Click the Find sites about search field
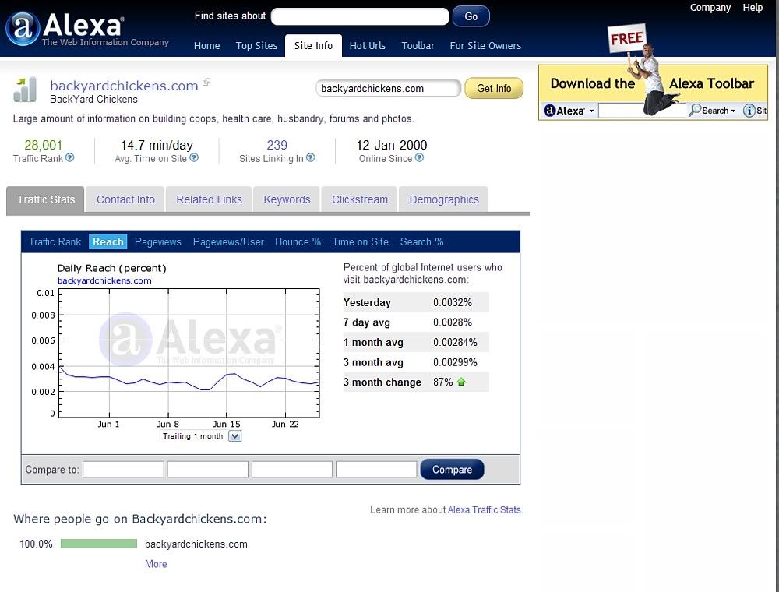This screenshot has height=592, width=779. [x=360, y=16]
